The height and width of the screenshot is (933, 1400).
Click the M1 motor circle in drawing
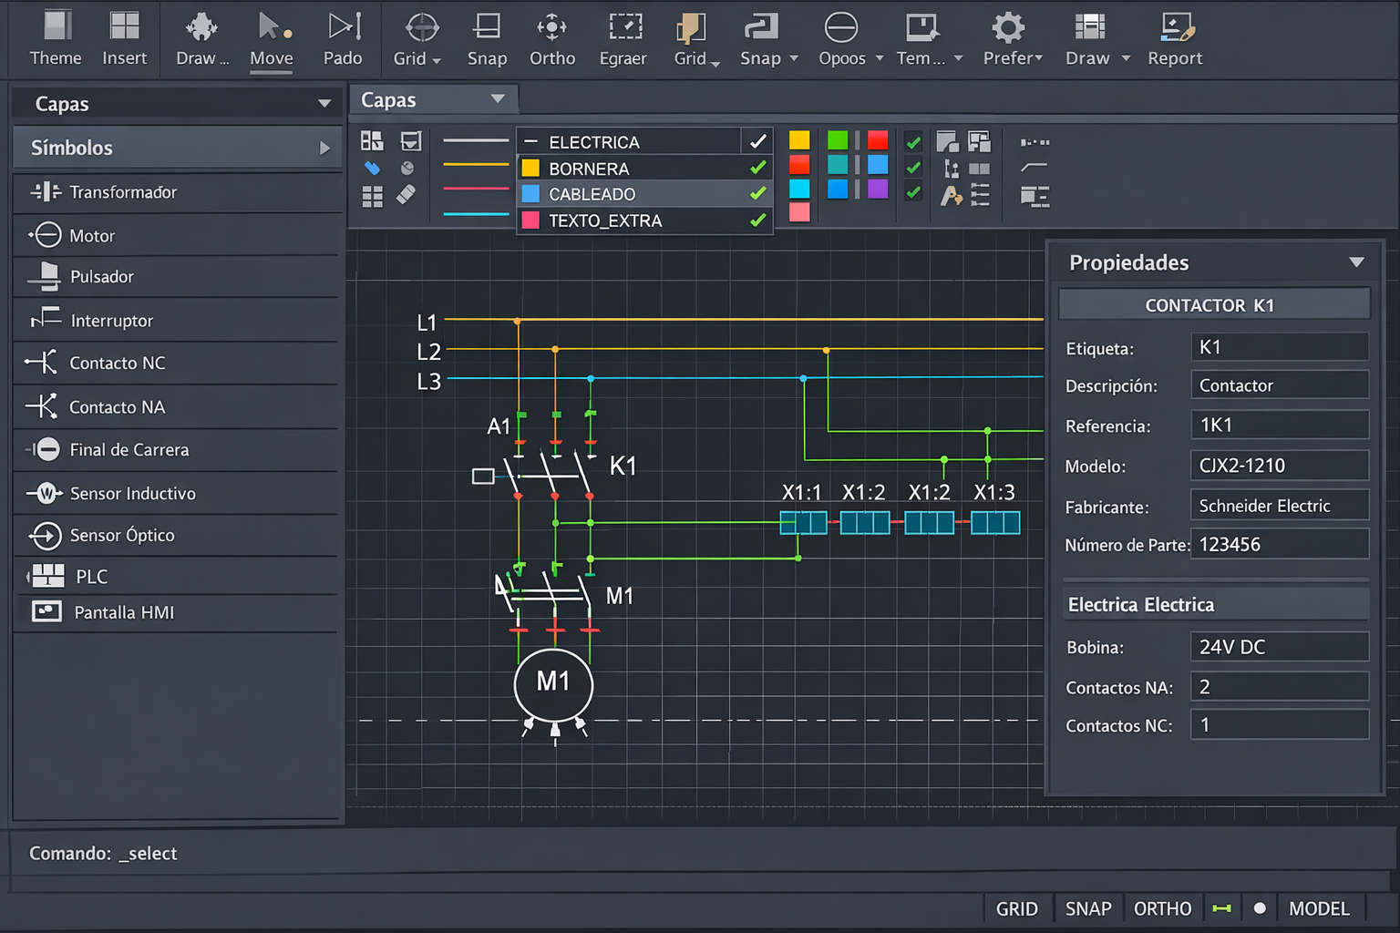(553, 684)
